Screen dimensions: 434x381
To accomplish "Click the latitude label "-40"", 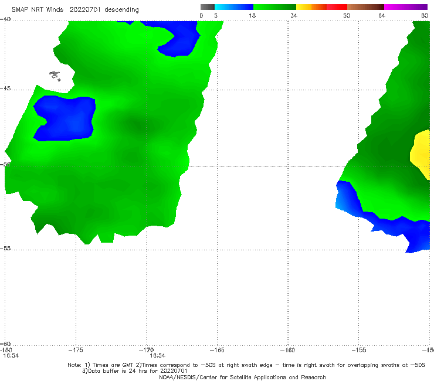I will (x=5, y=19).
